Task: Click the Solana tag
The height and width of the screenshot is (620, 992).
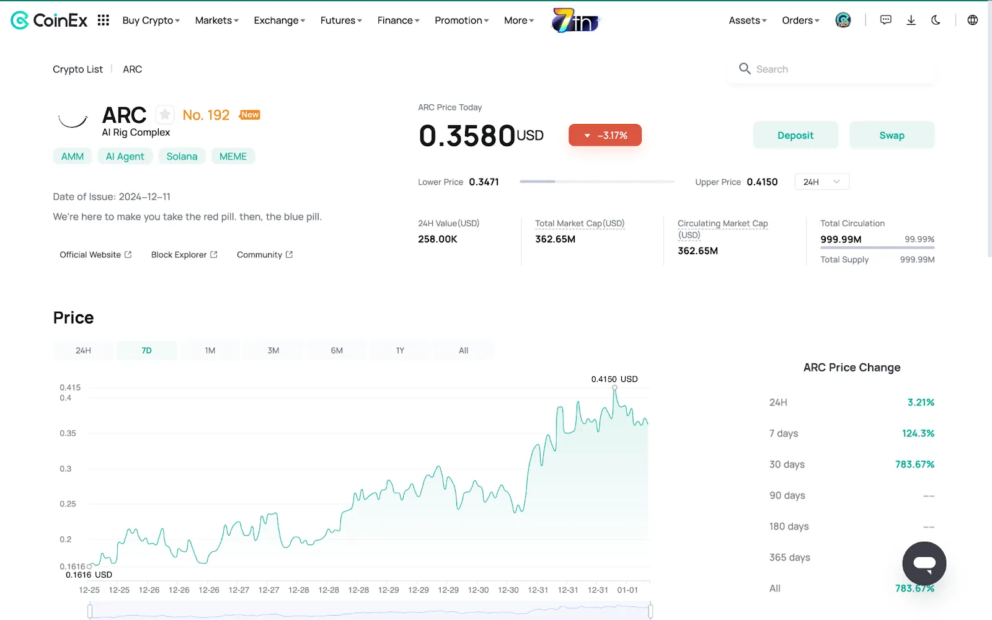Action: pyautogui.click(x=182, y=156)
